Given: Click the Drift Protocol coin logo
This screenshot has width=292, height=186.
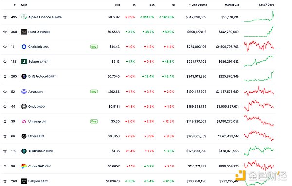Looking at the screenshot, I should [x=24, y=76].
